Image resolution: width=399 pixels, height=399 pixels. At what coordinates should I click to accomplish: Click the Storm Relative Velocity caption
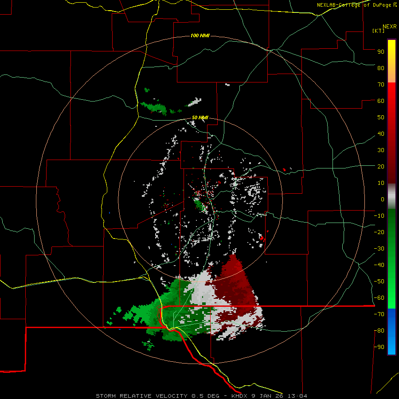[x=201, y=396]
